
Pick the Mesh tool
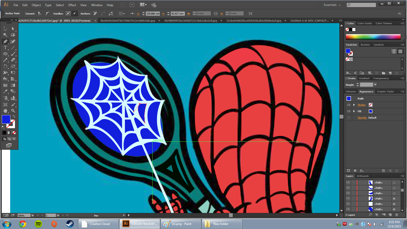click(5, 85)
